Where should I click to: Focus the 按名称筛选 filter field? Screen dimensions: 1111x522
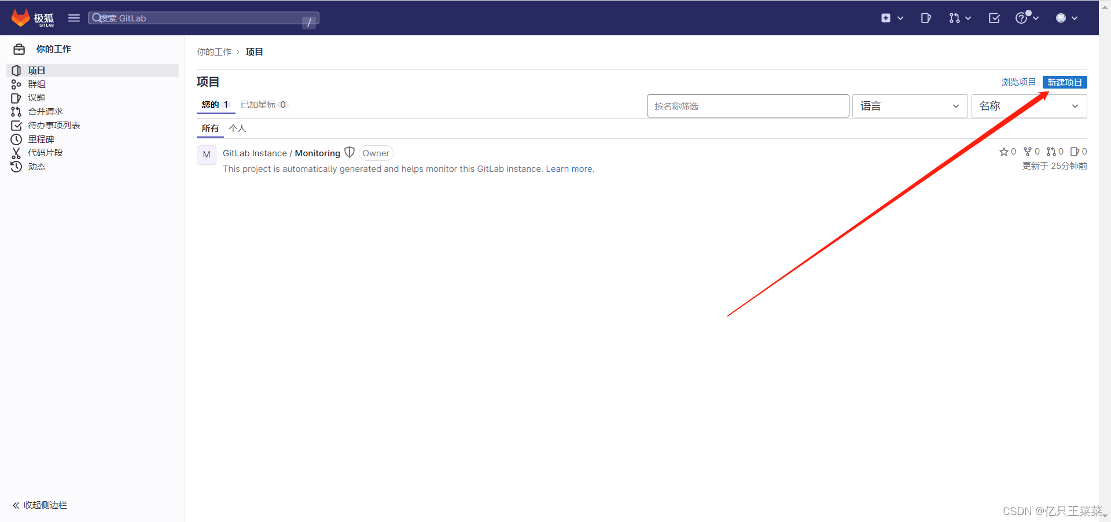(748, 106)
